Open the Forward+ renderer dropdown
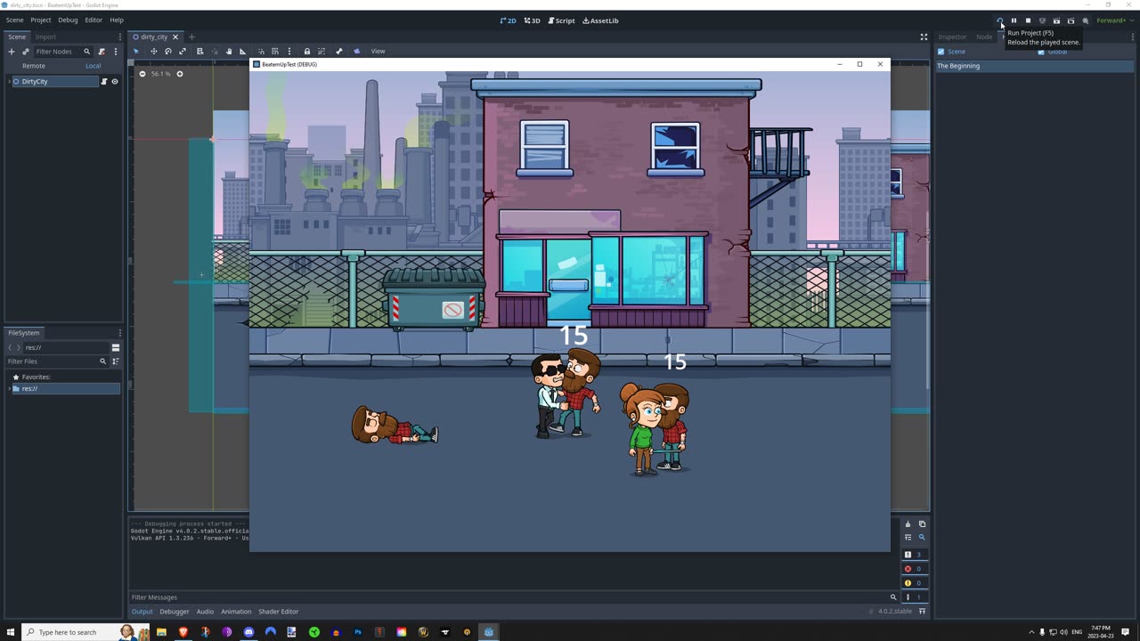The height and width of the screenshot is (641, 1140). click(x=1113, y=20)
